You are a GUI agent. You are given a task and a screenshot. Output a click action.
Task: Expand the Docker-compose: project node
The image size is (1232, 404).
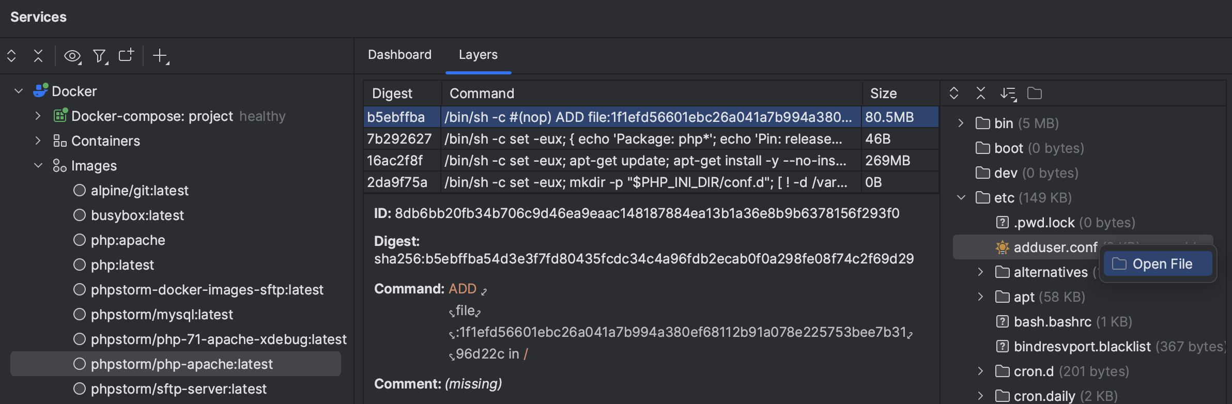[x=38, y=116]
